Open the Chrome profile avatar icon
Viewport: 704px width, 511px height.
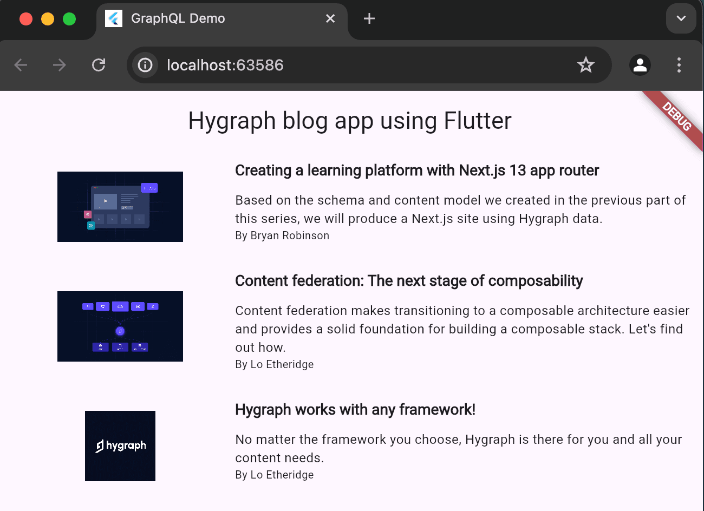point(640,65)
